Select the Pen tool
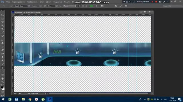Viewport: 183px width, 102px height. click(3, 64)
